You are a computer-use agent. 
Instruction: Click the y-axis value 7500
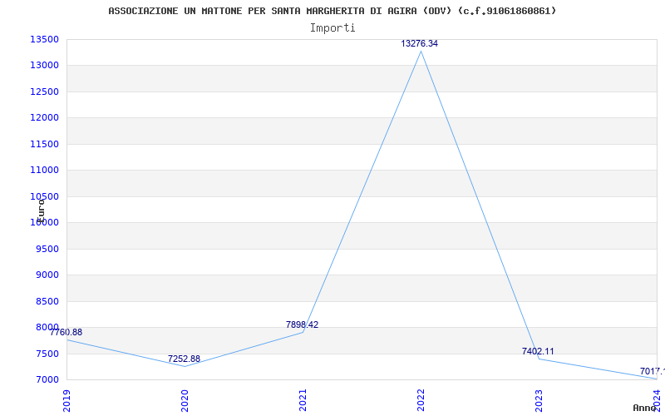[x=47, y=354]
